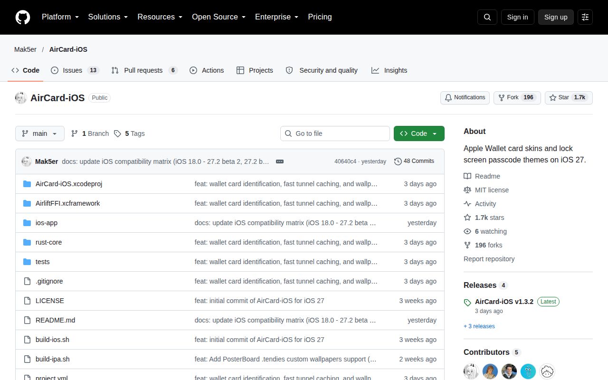This screenshot has height=380, width=608.
Task: Click the Tags label icon
Action: pos(118,133)
